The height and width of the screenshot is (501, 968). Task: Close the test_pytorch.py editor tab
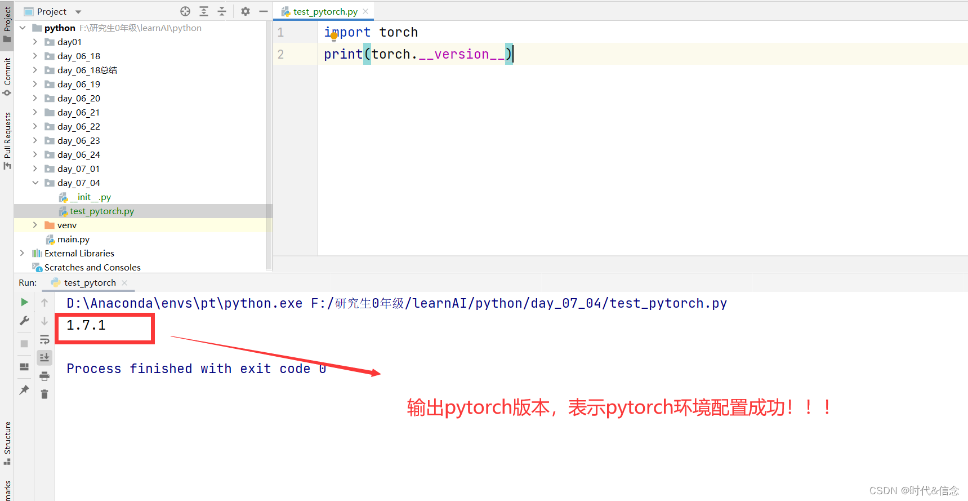click(365, 11)
